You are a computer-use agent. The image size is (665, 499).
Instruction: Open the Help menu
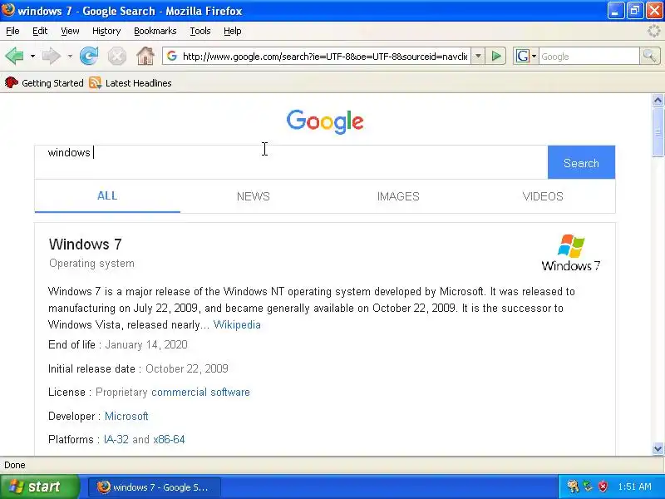tap(233, 31)
